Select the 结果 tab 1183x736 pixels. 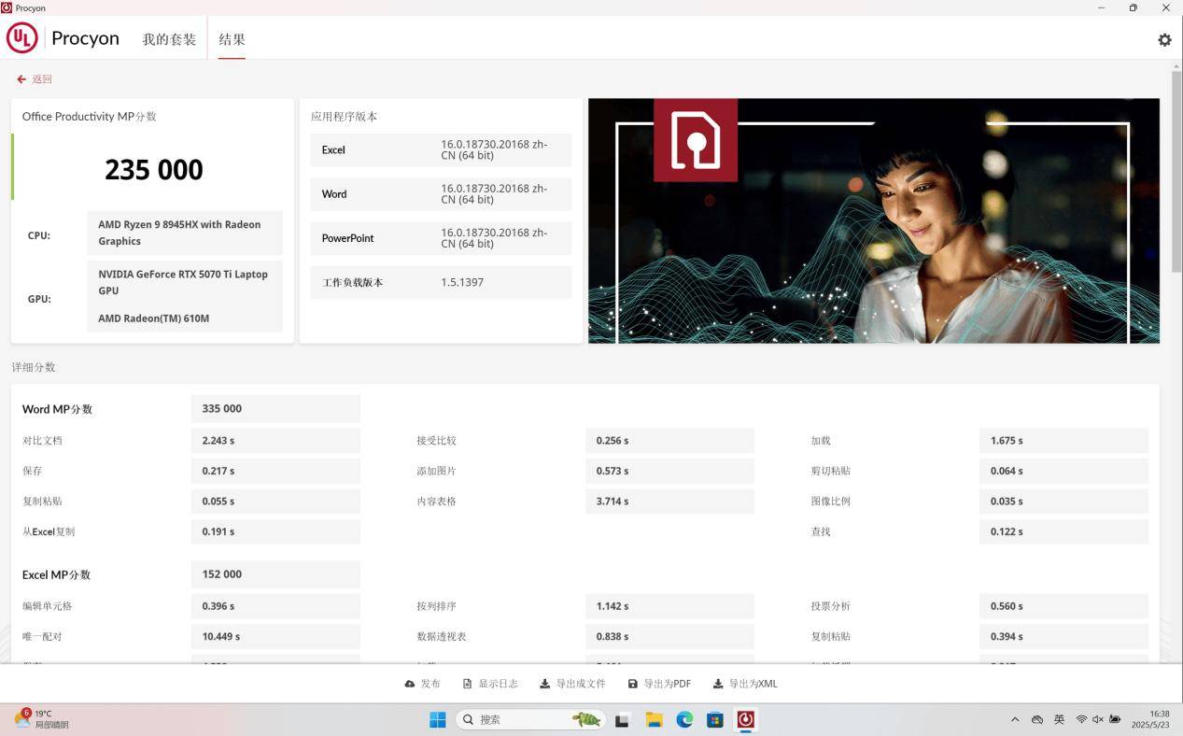pyautogui.click(x=231, y=38)
